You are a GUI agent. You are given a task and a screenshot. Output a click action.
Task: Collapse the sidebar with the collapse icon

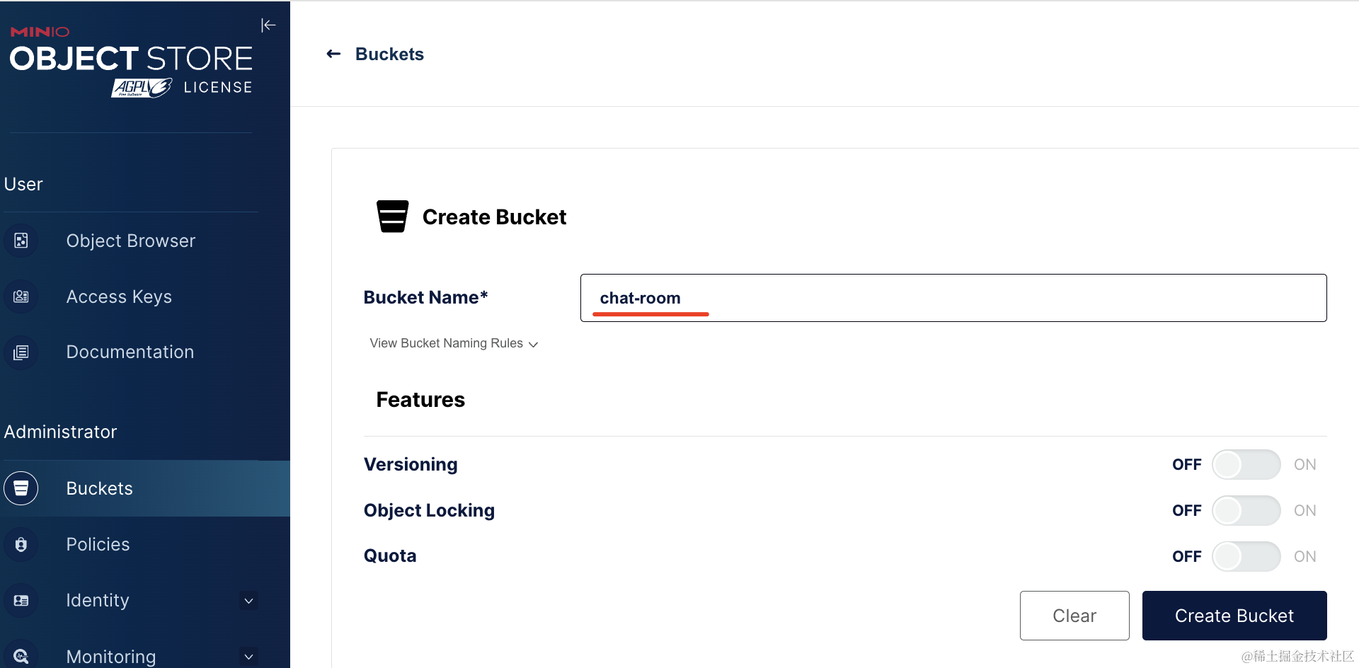(x=268, y=25)
